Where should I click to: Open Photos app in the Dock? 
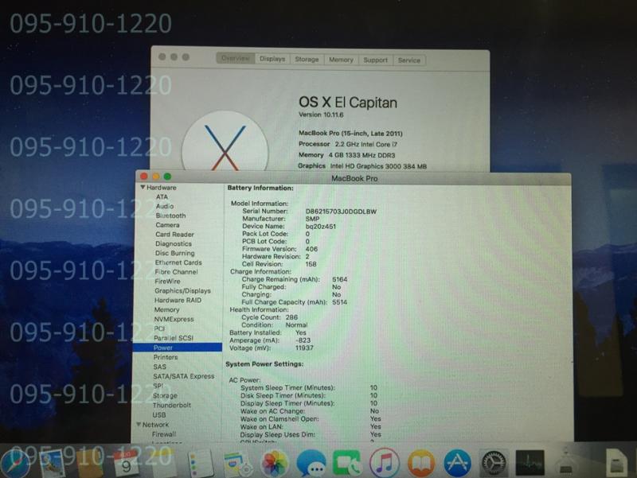click(x=275, y=462)
